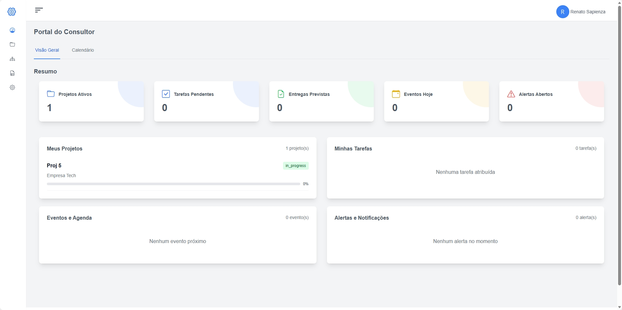Click the yellow Eventos Hoje calendar icon
Image resolution: width=622 pixels, height=310 pixels.
point(396,94)
